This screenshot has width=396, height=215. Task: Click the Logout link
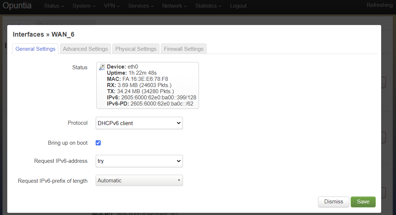[x=238, y=6]
